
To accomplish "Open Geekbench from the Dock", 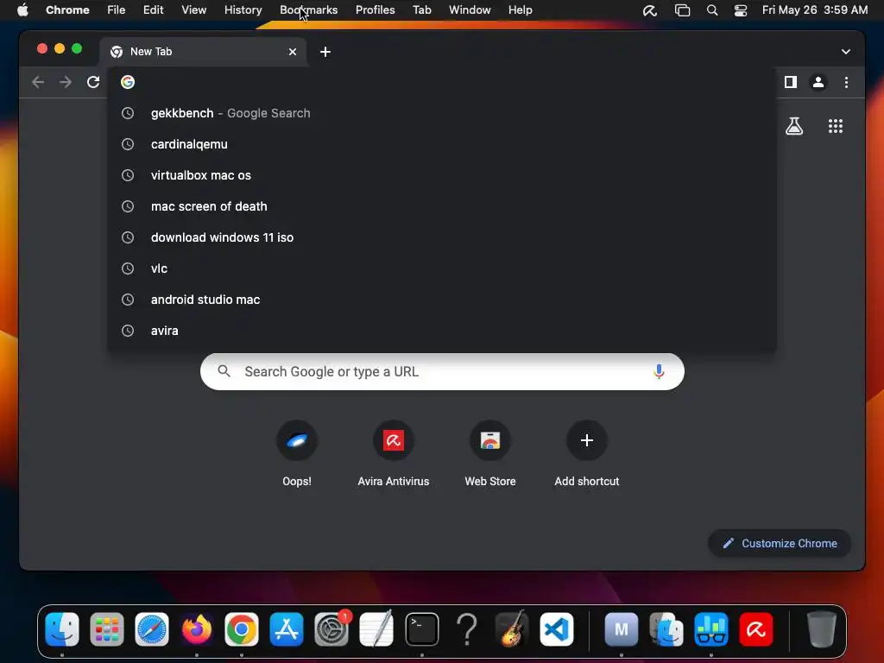I will coord(711,629).
